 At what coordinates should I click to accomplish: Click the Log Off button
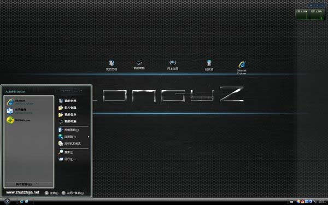[51, 193]
